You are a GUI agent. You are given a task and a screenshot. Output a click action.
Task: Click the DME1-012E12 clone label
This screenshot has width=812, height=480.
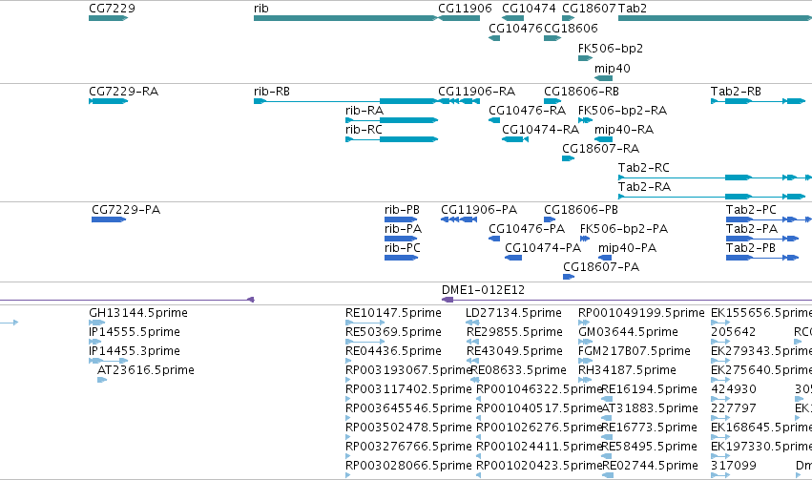tap(483, 290)
